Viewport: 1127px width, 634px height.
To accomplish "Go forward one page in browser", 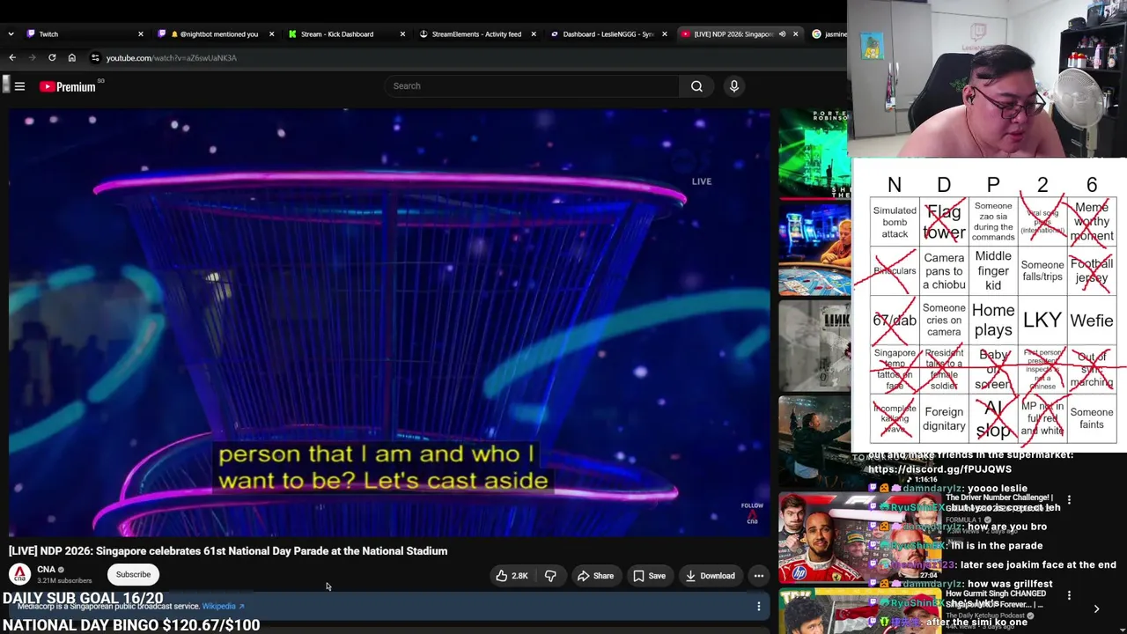I will tap(33, 58).
